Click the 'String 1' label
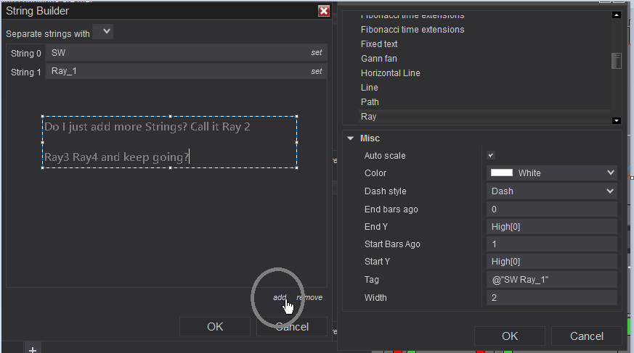The height and width of the screenshot is (353, 634). [26, 72]
